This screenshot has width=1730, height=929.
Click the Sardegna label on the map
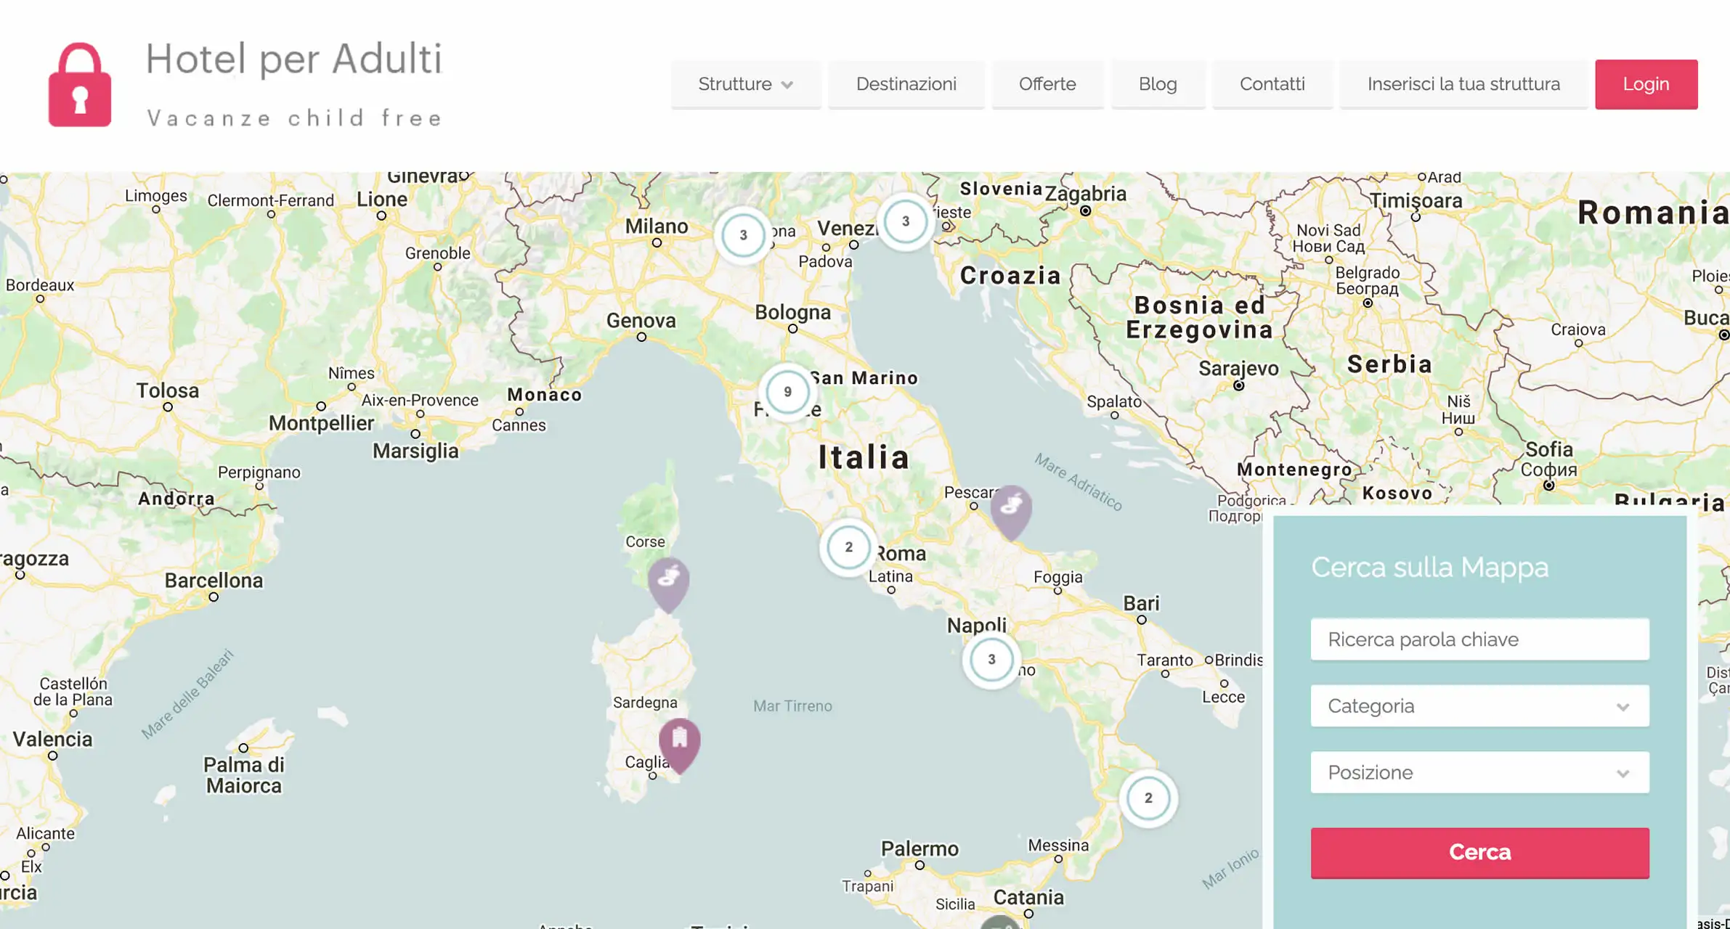(645, 703)
